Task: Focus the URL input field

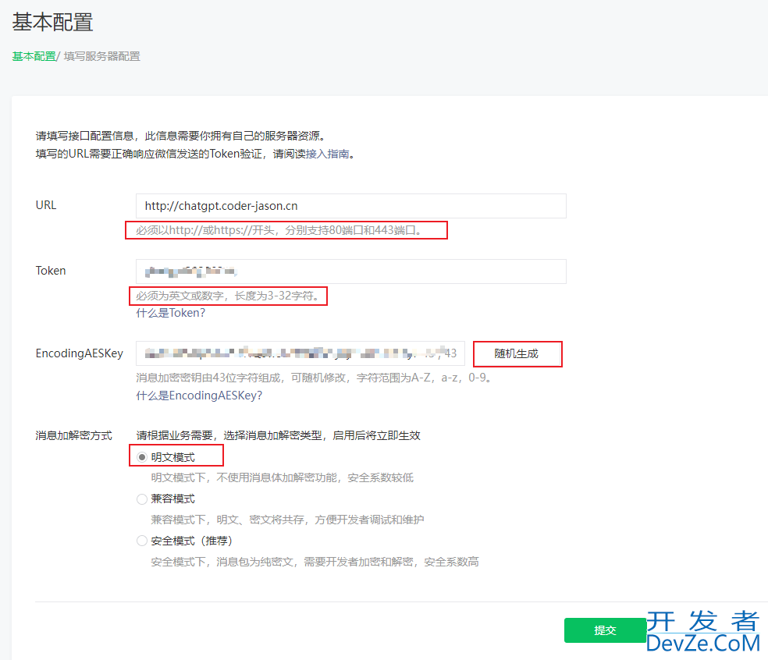Action: click(350, 206)
